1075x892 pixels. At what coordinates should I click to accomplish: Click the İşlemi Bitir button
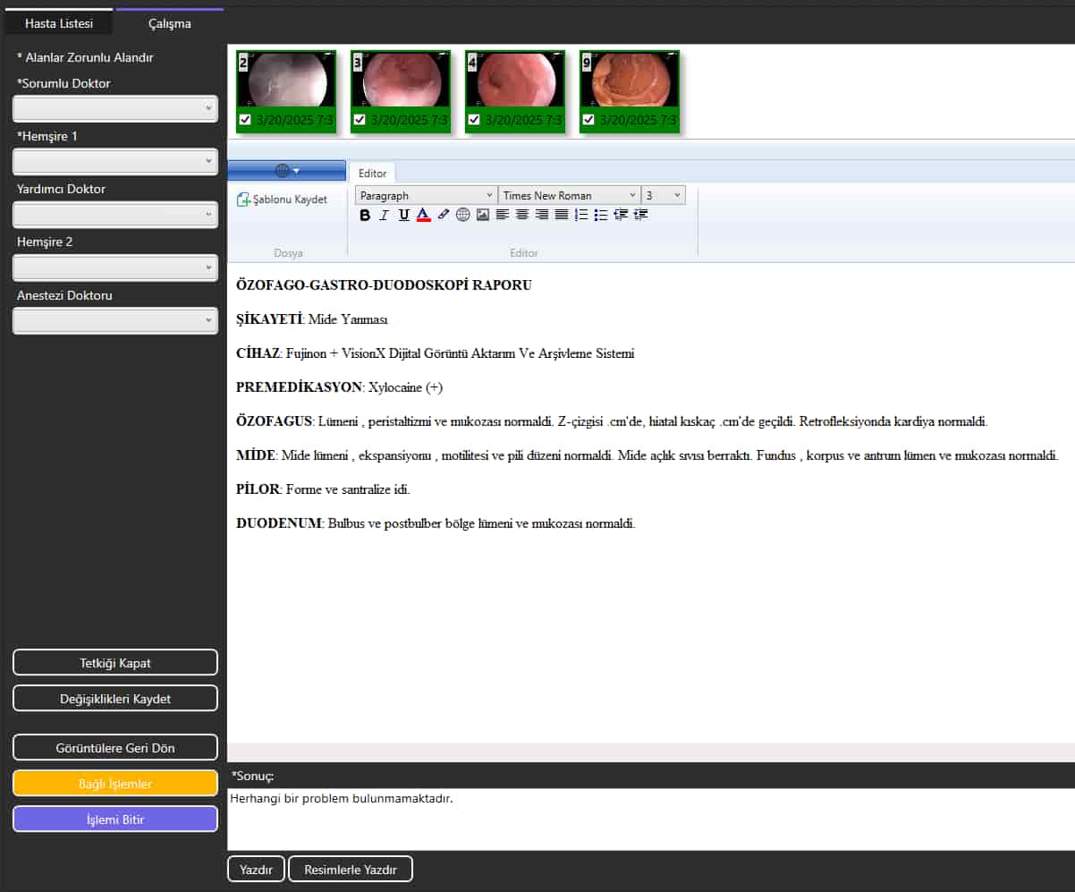coord(115,820)
